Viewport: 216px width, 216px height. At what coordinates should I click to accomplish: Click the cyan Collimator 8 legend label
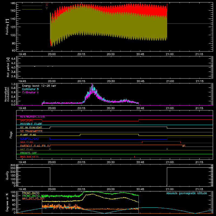pos(30,89)
